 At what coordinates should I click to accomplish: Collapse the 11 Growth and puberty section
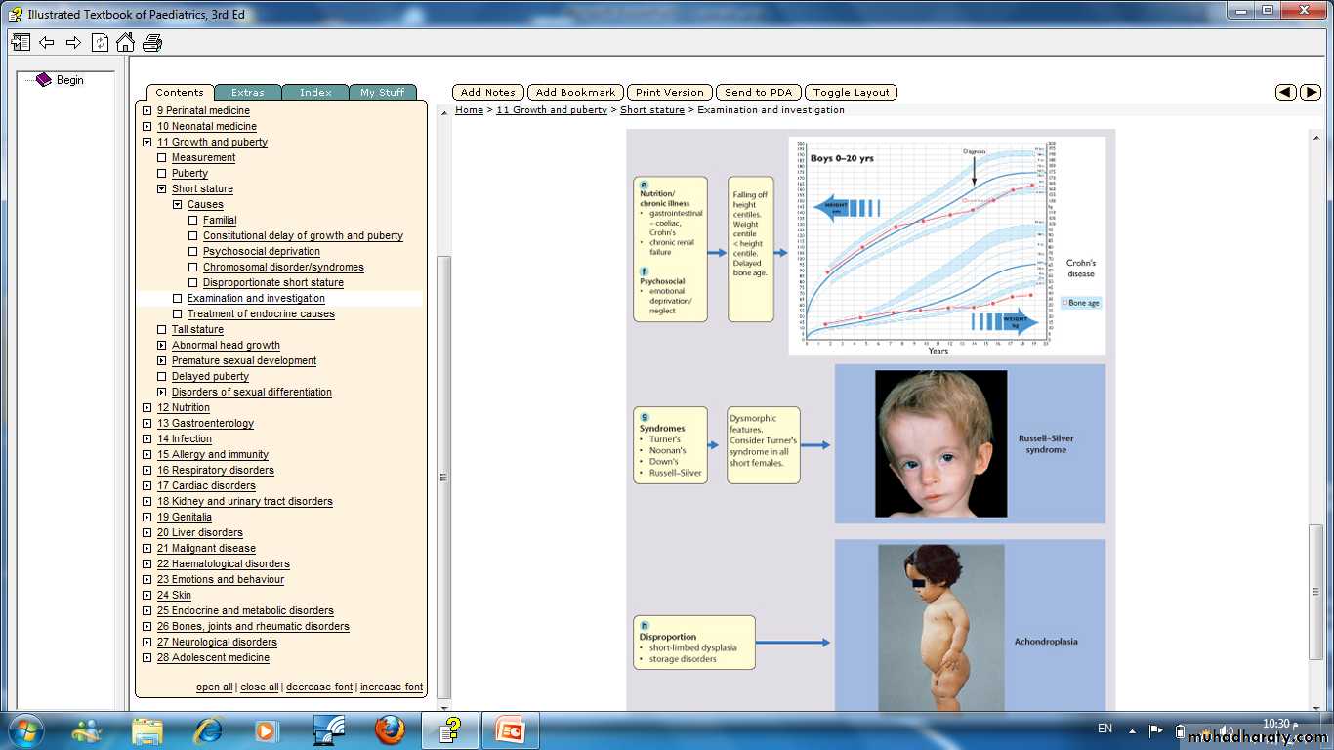coord(146,142)
